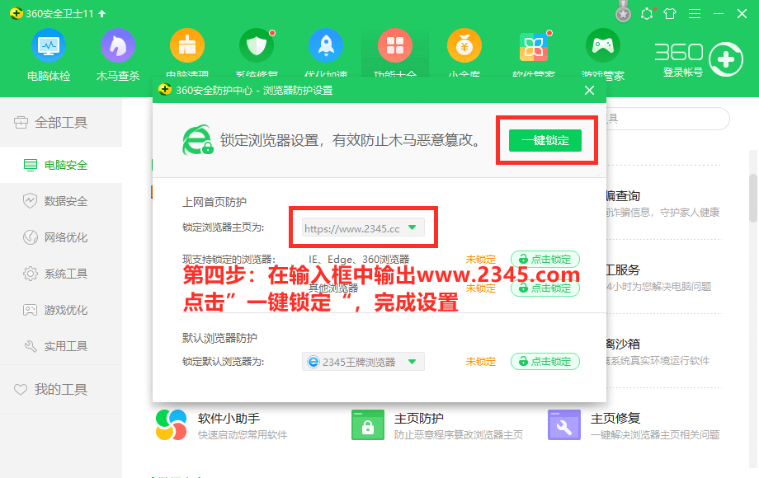Click 未锁定 status beside default browser
This screenshot has height=478, width=759.
tap(481, 362)
